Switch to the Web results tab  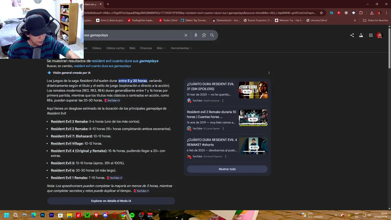coord(132,48)
